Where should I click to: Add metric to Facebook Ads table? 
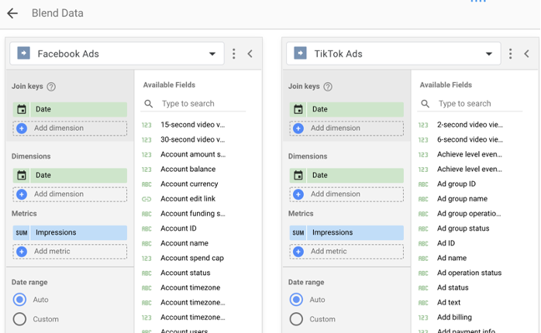pyautogui.click(x=70, y=252)
